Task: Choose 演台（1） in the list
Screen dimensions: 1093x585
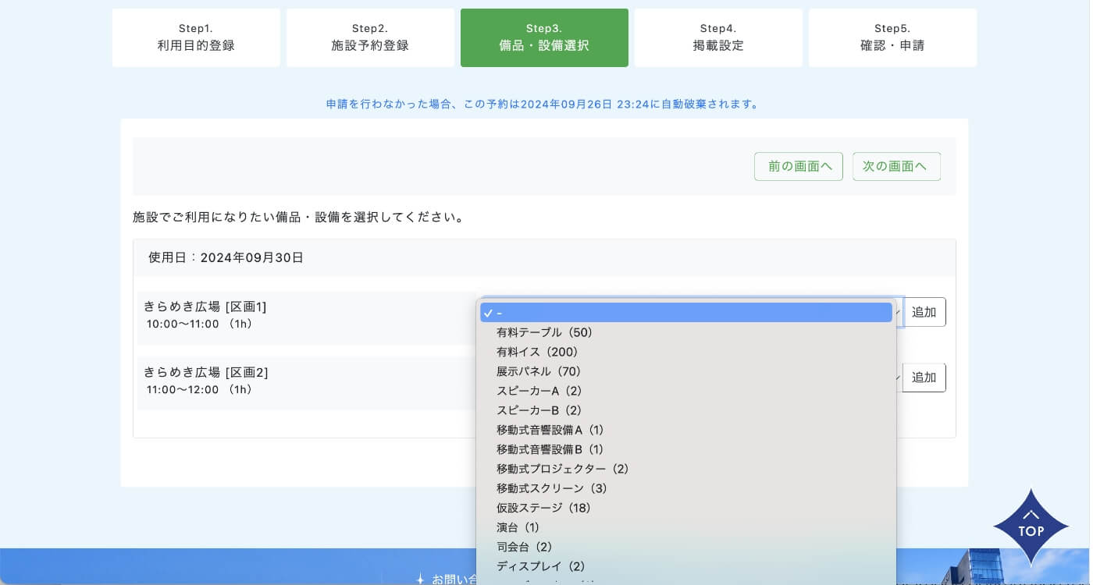Action: [x=518, y=527]
